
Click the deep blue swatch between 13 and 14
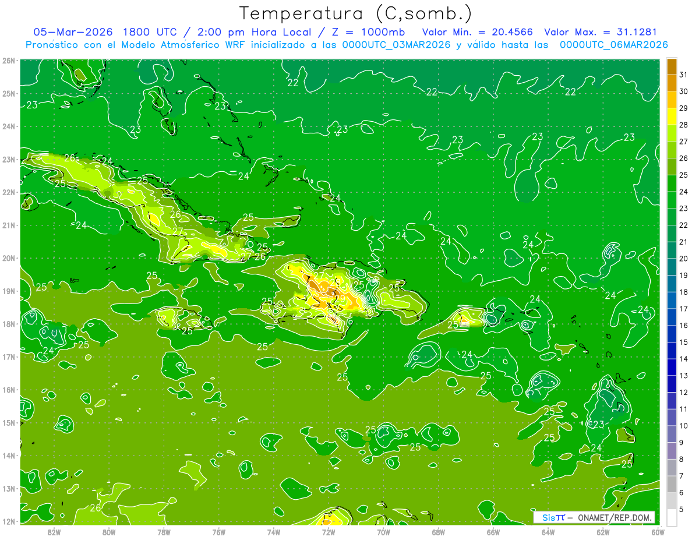[x=671, y=367]
